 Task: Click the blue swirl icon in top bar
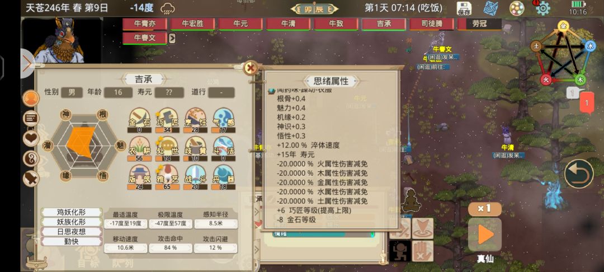pyautogui.click(x=490, y=8)
